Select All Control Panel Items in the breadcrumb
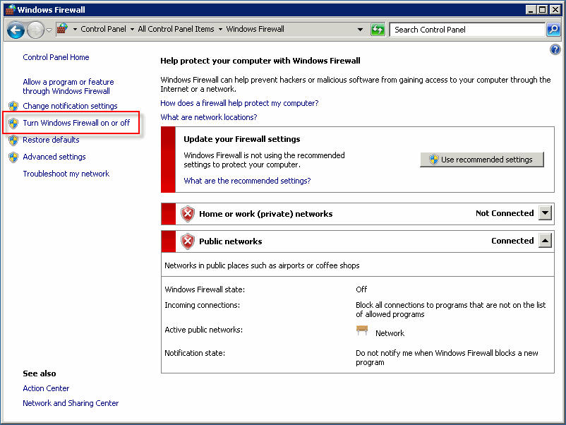The image size is (566, 425). tap(176, 29)
